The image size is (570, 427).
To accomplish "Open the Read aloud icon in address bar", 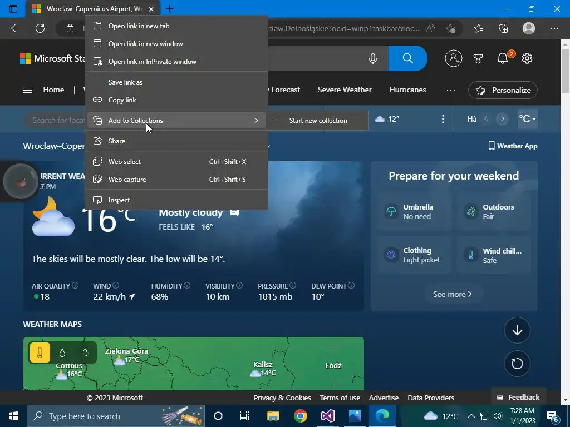I will (431, 28).
